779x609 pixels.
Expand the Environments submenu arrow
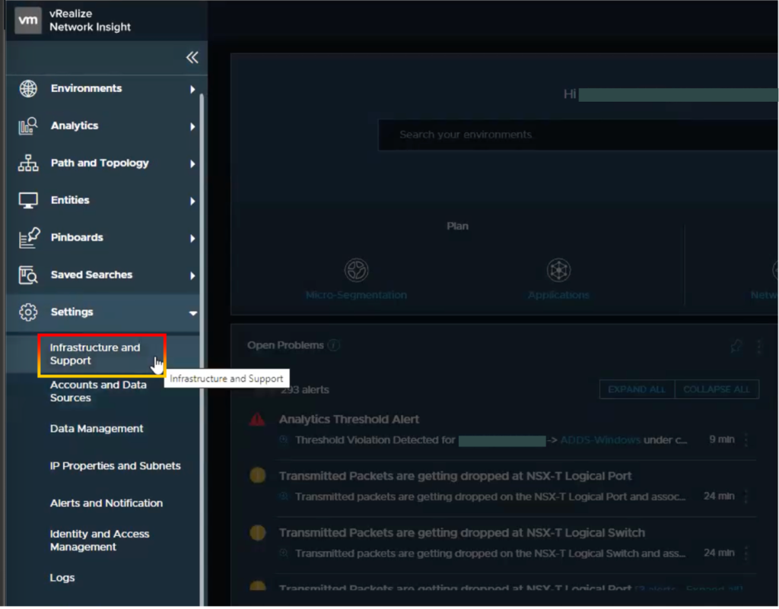point(192,90)
